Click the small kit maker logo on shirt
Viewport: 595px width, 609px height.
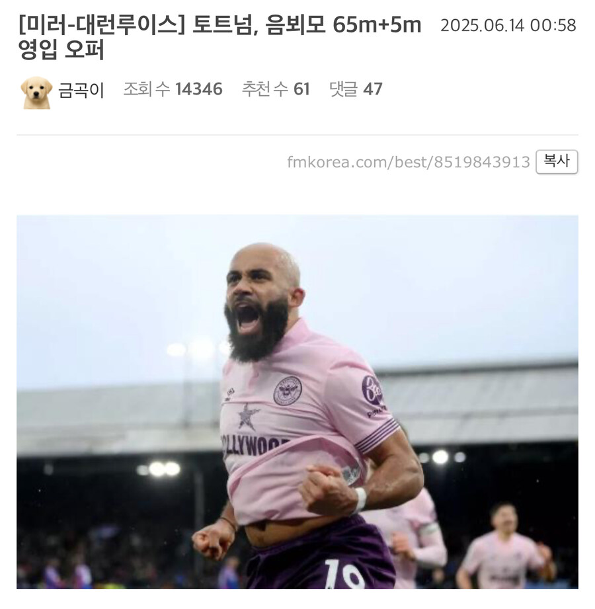click(229, 393)
